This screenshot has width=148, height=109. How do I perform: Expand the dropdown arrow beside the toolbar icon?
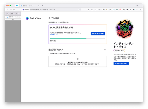click(x=101, y=9)
